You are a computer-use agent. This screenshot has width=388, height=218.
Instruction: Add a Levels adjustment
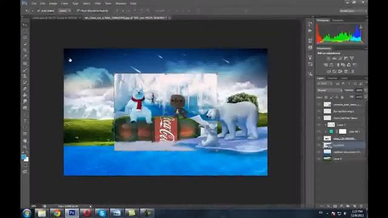(334, 58)
